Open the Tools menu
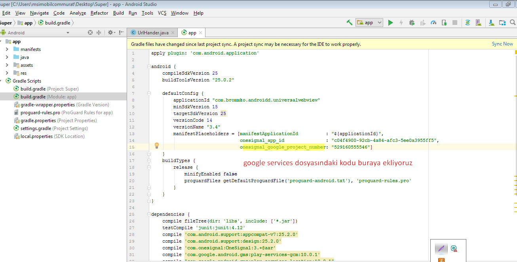The width and height of the screenshot is (517, 262). pyautogui.click(x=147, y=13)
